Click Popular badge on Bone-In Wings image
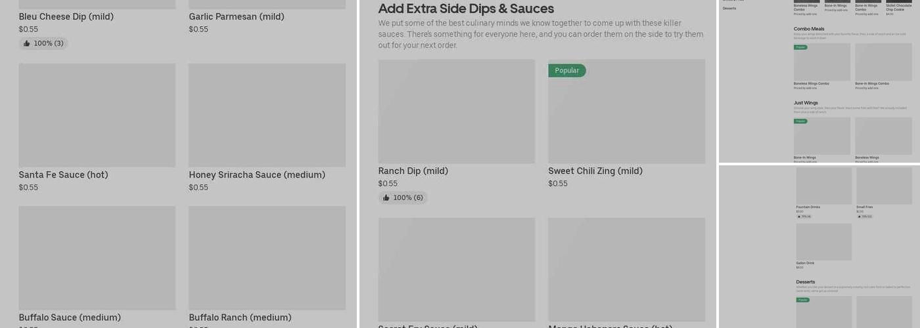 pyautogui.click(x=800, y=121)
